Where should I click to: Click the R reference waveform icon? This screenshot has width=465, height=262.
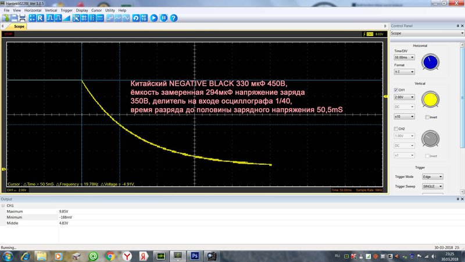click(40, 18)
